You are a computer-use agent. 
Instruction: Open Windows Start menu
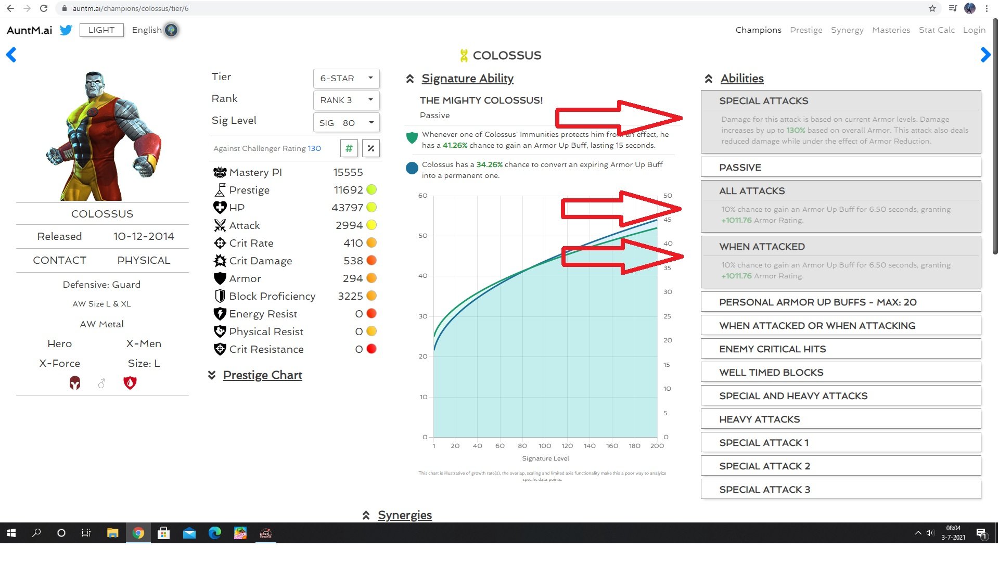tap(11, 533)
